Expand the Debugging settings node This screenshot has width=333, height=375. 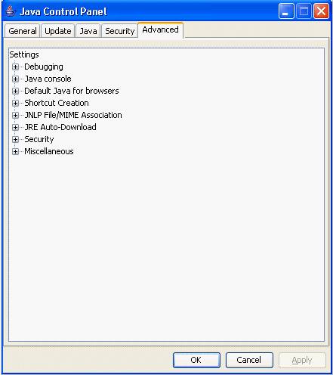(x=15, y=67)
